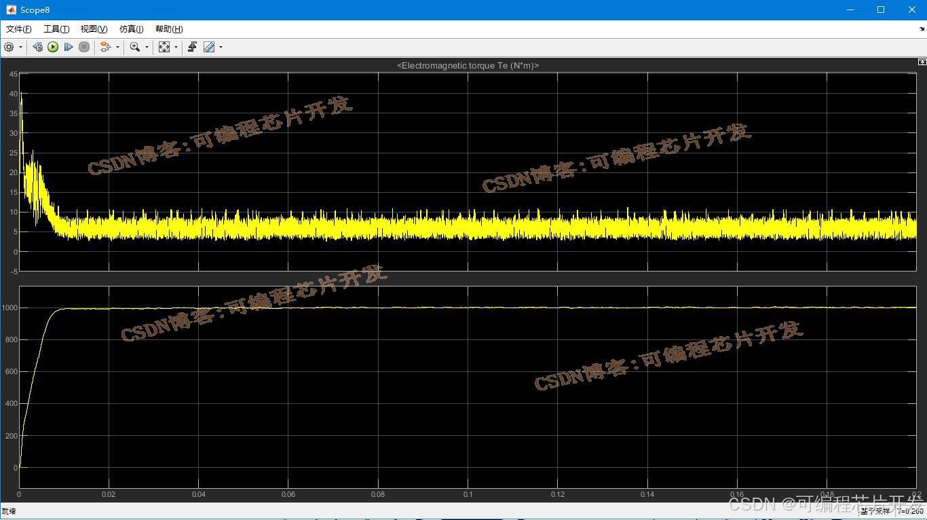Open the 帮助(H) menu
This screenshot has width=927, height=520.
coord(169,29)
